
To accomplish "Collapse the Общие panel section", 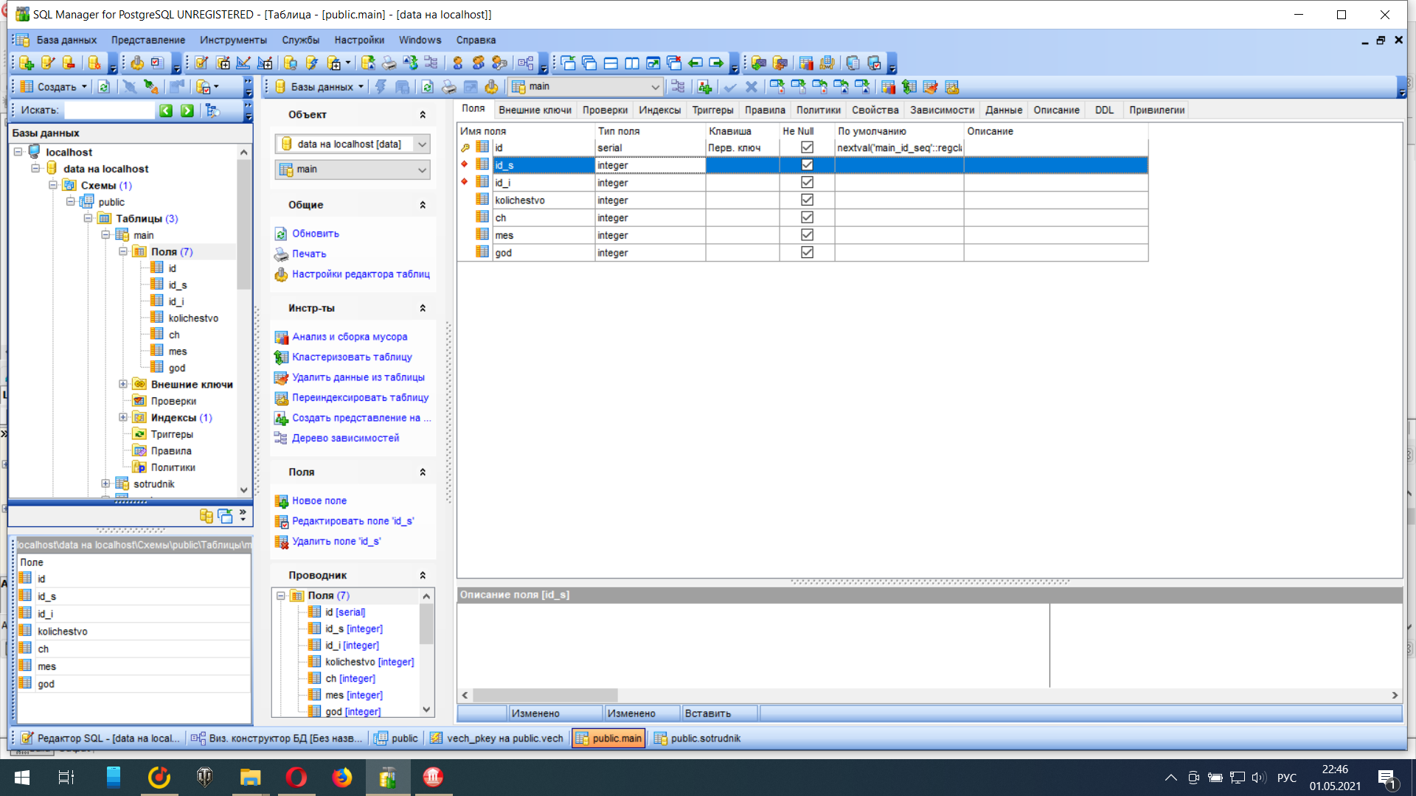I will point(423,205).
